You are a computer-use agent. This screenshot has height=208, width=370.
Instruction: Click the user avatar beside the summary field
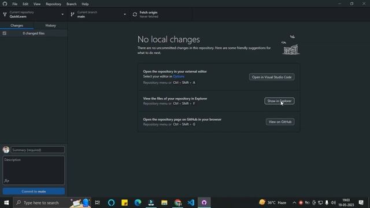[x=6, y=150]
